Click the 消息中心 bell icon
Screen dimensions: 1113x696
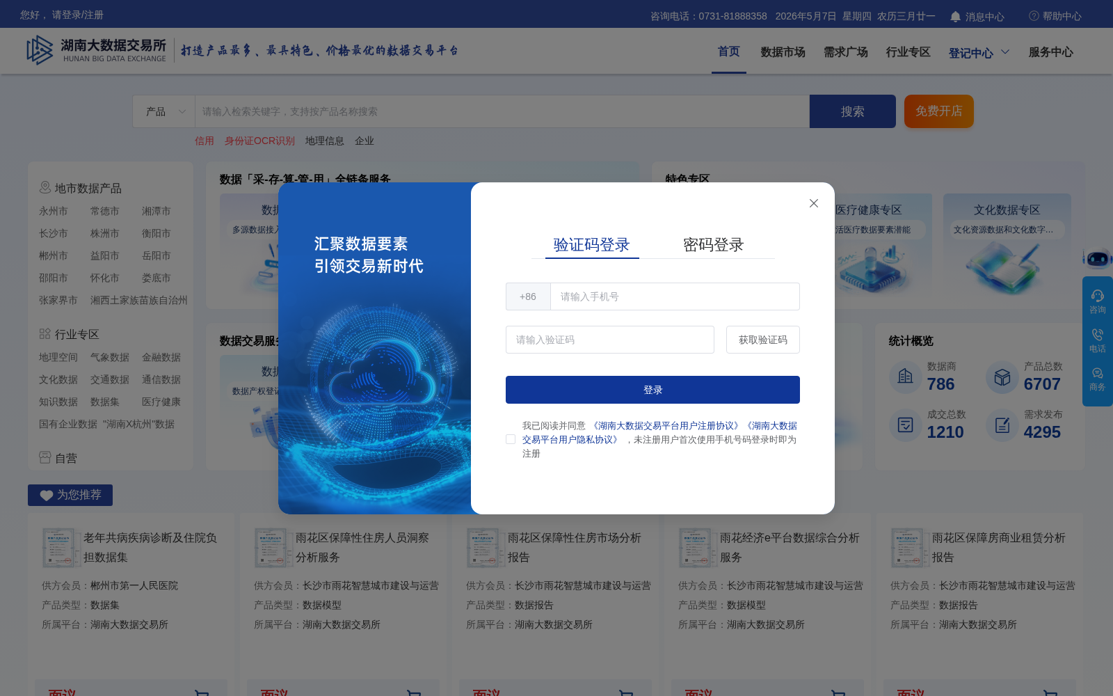[956, 16]
